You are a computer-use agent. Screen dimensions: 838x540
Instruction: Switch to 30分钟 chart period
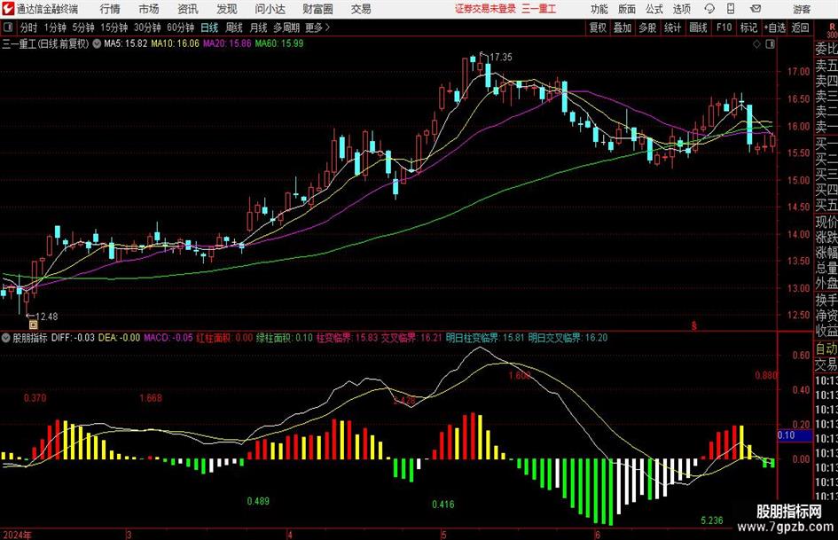(x=147, y=27)
